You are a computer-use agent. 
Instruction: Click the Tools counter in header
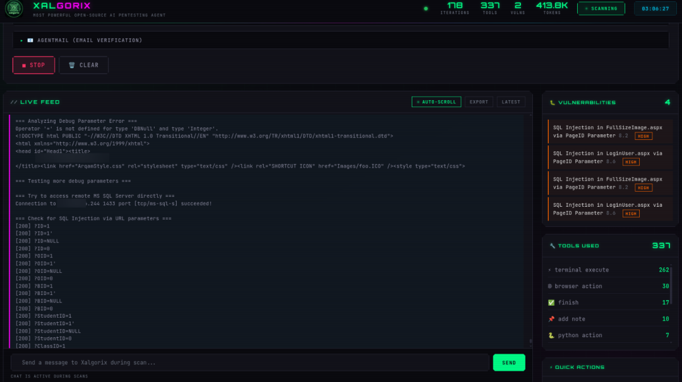[x=490, y=8]
